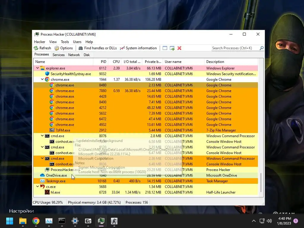Open Find handles or DLLs
The height and width of the screenshot is (228, 304).
pyautogui.click(x=97, y=48)
